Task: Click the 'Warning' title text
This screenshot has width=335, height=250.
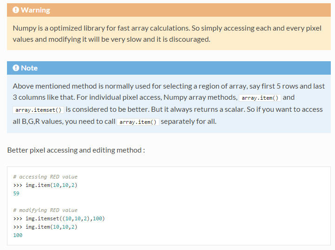Action: [35, 10]
